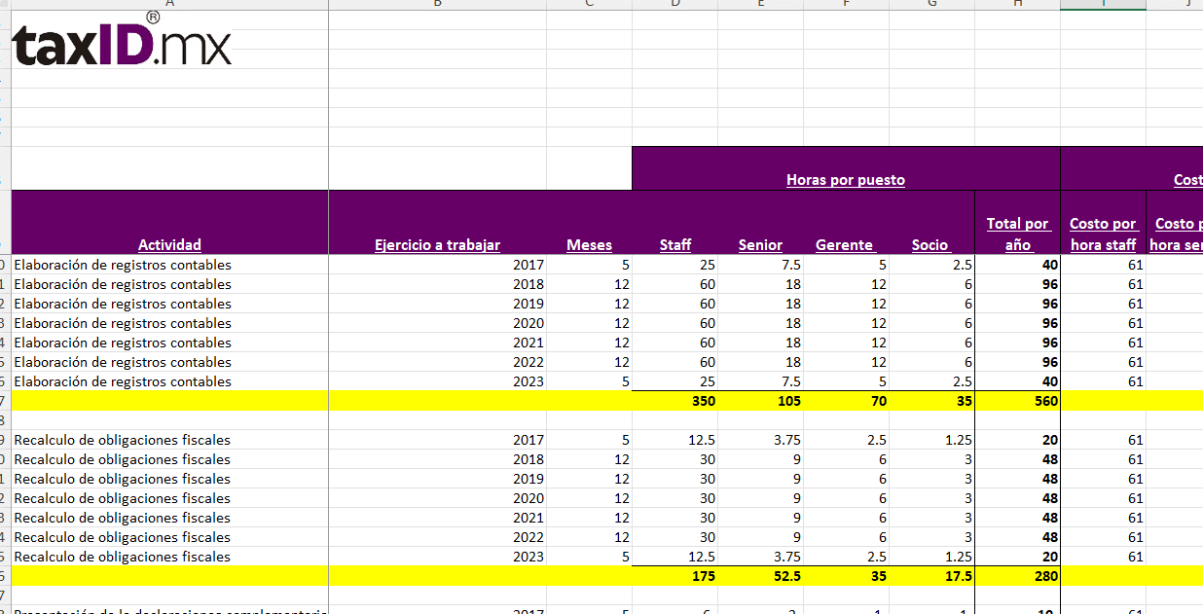Viewport: 1203px width, 614px height.
Task: Click the 17.5 Socio subtotal cell
Action: click(931, 576)
